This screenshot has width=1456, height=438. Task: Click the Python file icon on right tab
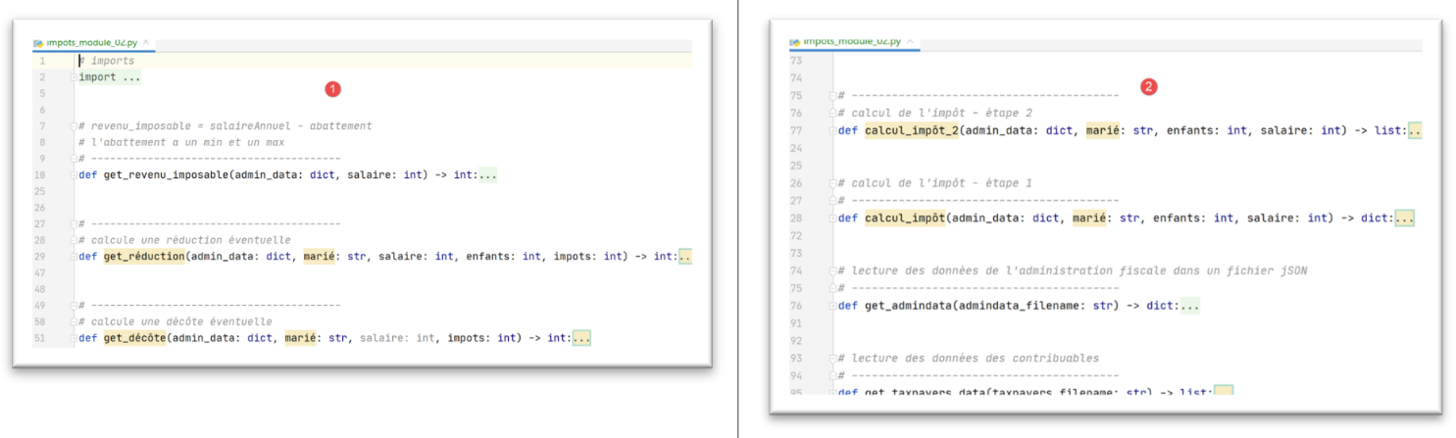[x=795, y=41]
